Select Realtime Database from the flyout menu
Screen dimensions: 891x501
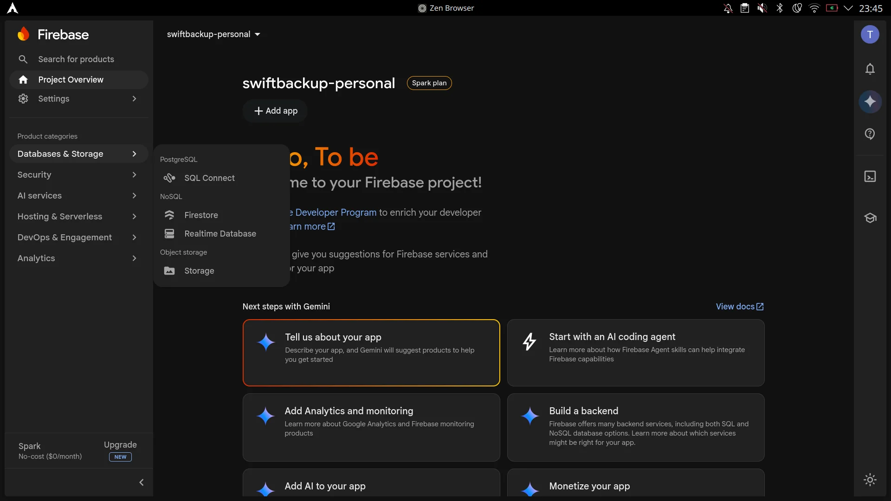point(221,234)
